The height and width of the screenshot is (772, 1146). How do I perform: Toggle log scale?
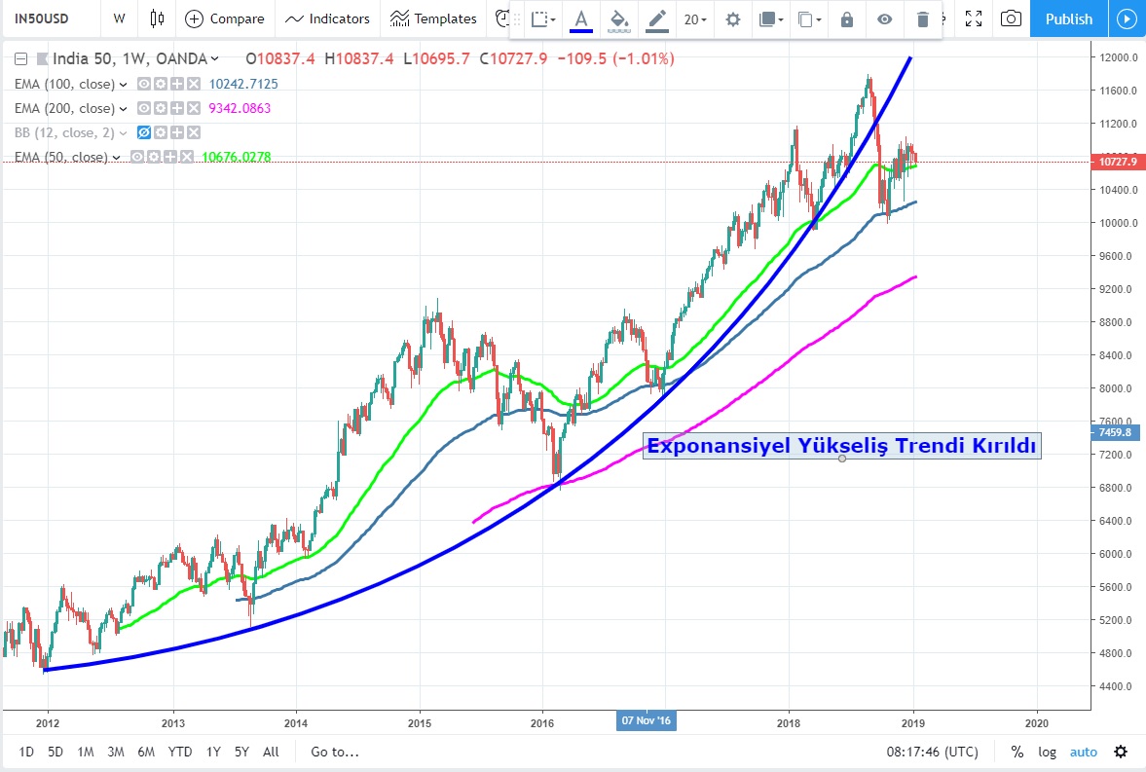1047,752
